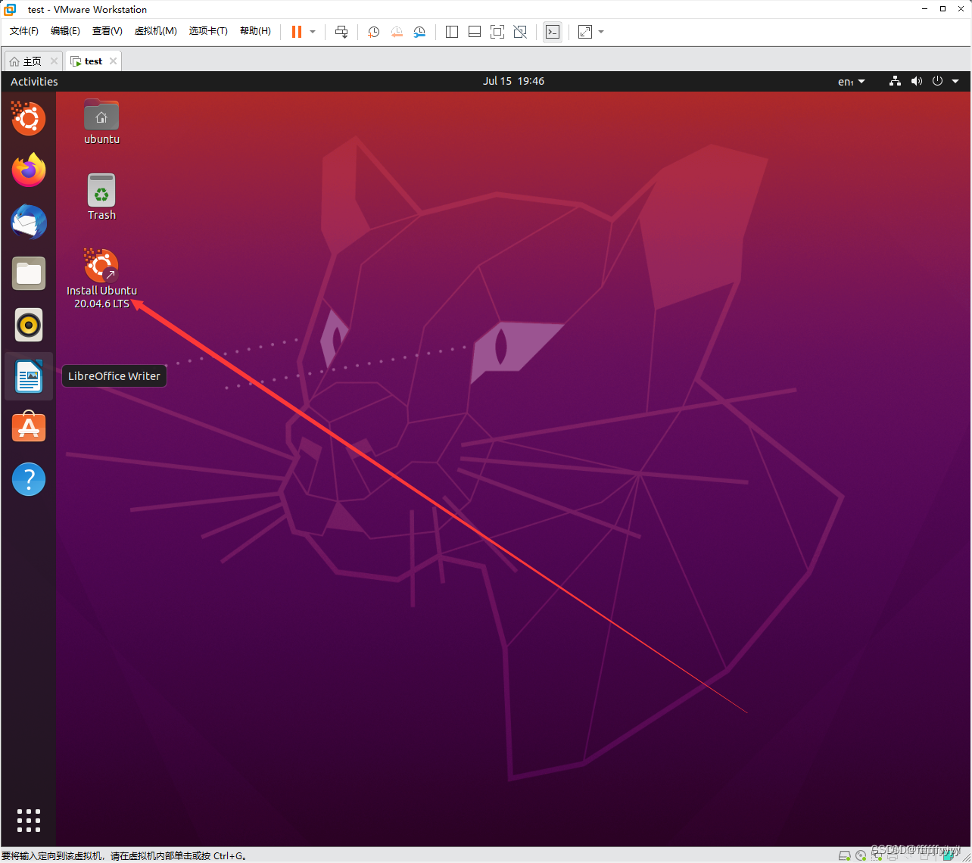Viewport: 972px width, 863px height.
Task: Open the snapshot manager
Action: coord(419,32)
